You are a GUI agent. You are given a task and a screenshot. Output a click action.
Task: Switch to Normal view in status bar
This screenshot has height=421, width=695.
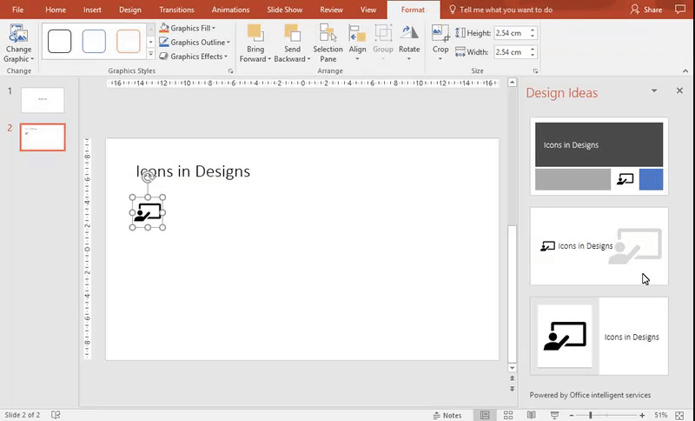[x=485, y=415]
